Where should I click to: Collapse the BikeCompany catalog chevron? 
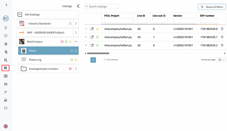(x=76, y=42)
